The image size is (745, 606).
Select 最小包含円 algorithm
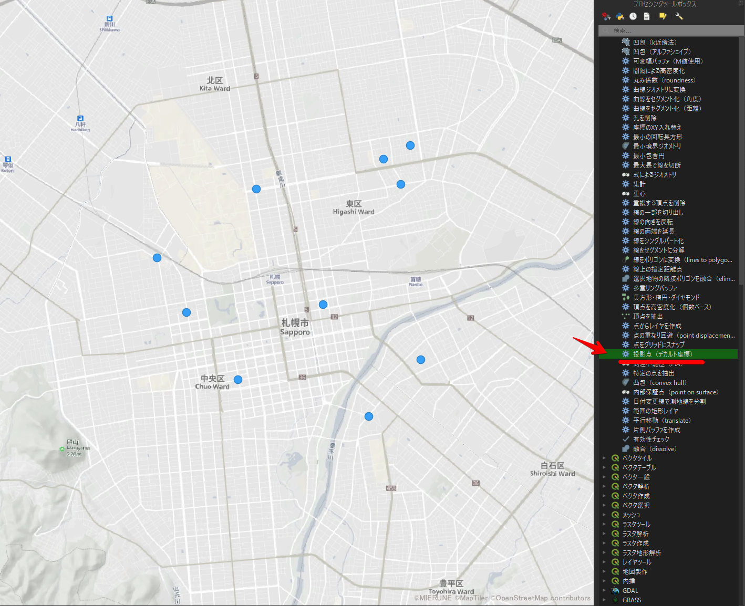pos(649,155)
